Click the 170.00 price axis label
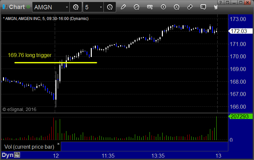Image resolution: width=254 pixels, height=160 pixels. [238, 56]
